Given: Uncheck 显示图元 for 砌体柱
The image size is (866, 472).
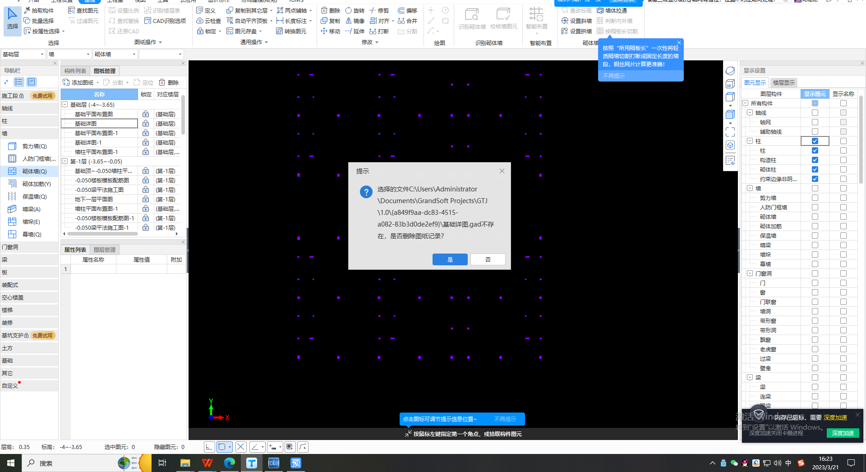Looking at the screenshot, I should [815, 169].
